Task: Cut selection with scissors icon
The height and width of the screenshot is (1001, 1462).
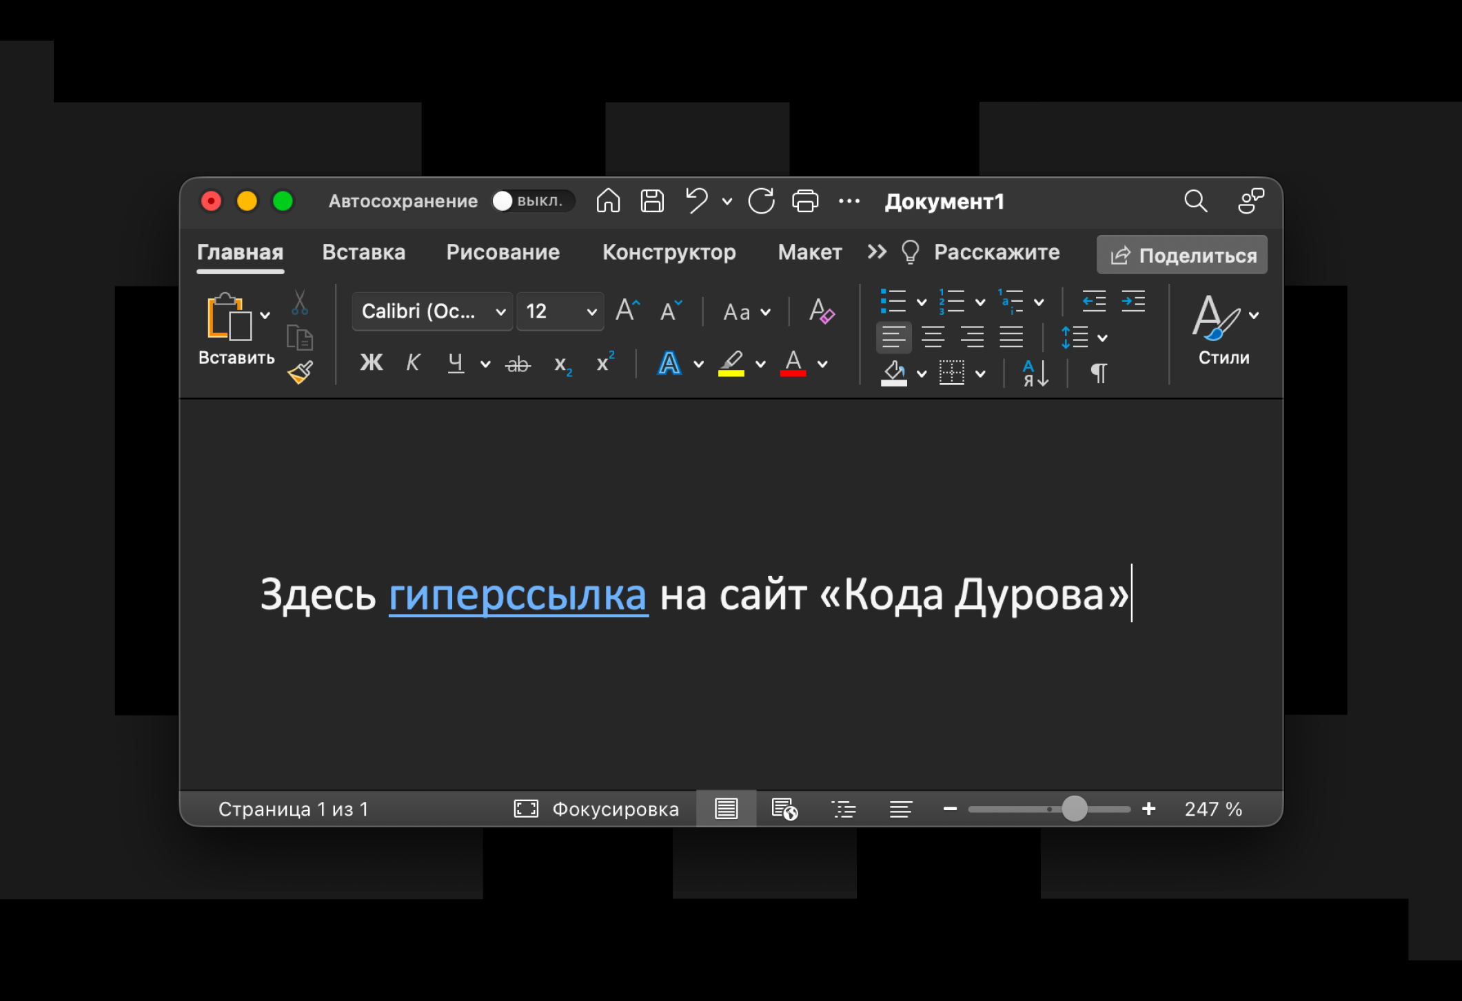Action: 299,302
